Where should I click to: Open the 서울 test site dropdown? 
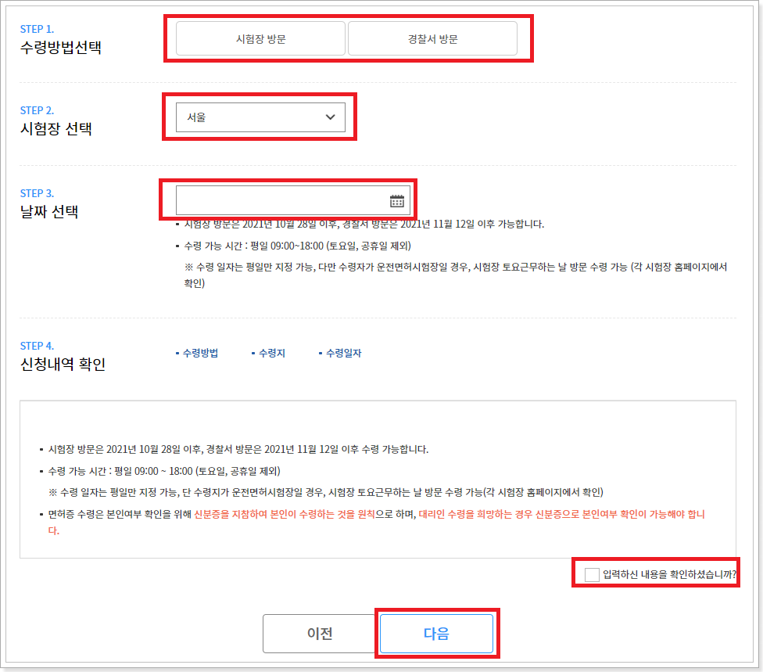point(260,117)
